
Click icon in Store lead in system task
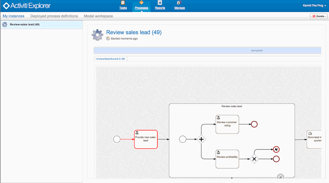click(x=310, y=133)
